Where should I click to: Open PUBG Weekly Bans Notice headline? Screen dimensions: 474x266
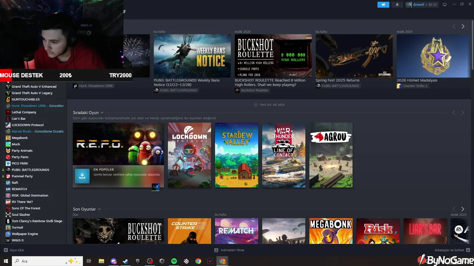[187, 82]
